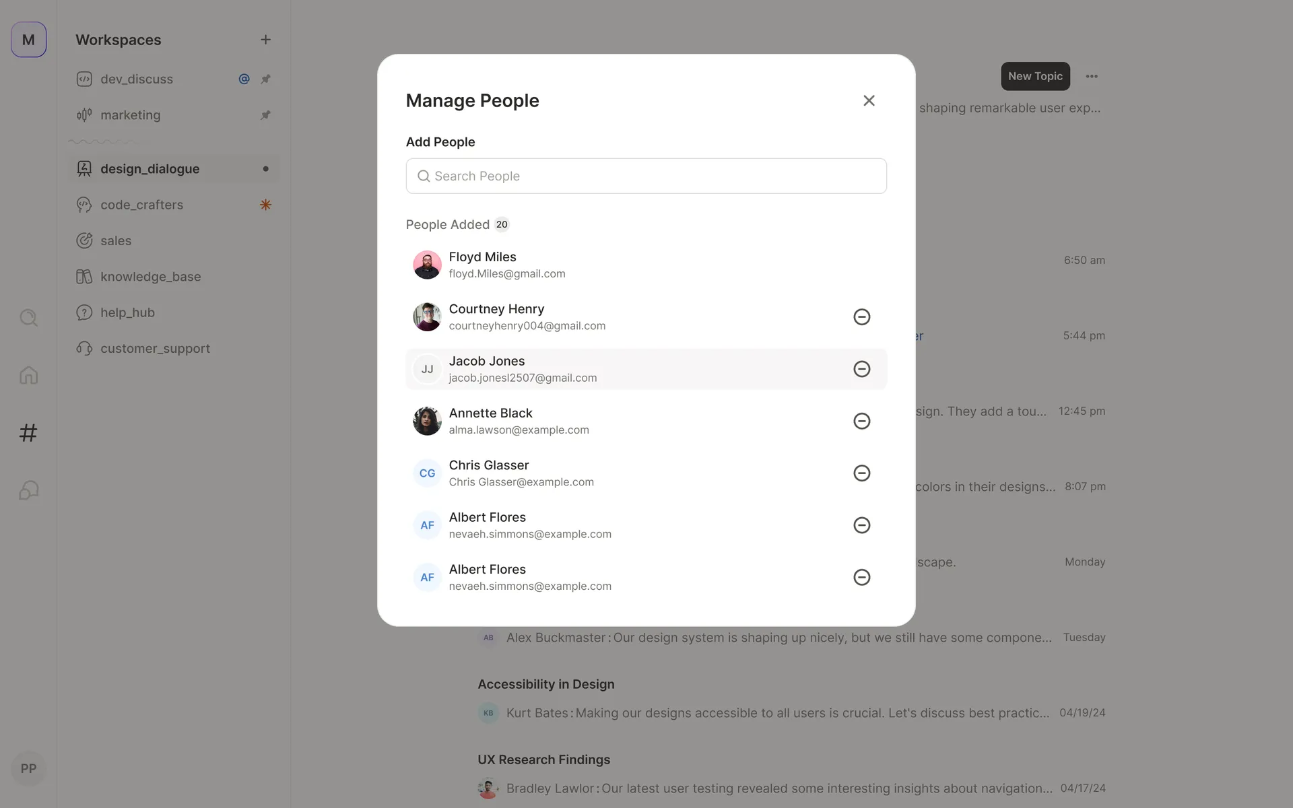
Task: Remove Chris Glasser with the minus button
Action: (x=861, y=473)
